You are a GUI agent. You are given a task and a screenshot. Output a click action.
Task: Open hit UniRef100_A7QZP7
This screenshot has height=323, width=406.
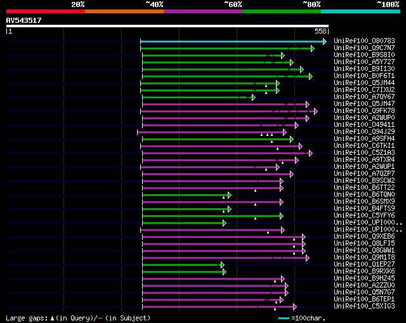point(364,174)
